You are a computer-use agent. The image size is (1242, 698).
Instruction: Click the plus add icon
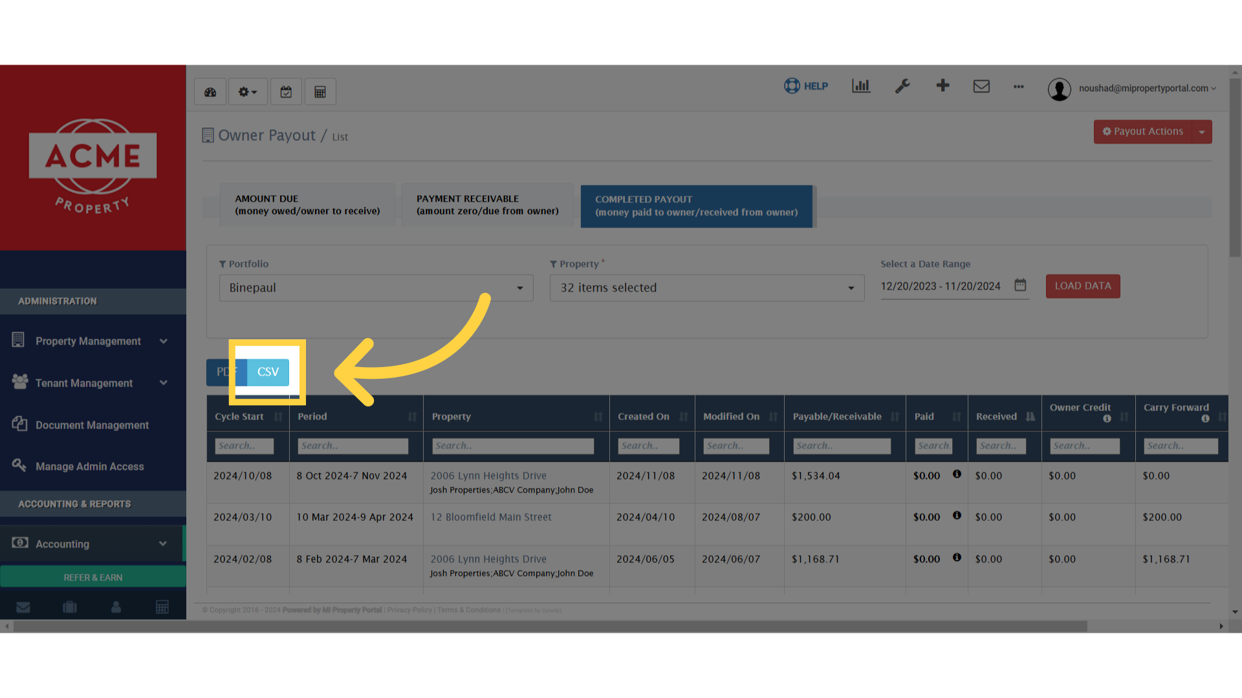coord(942,85)
